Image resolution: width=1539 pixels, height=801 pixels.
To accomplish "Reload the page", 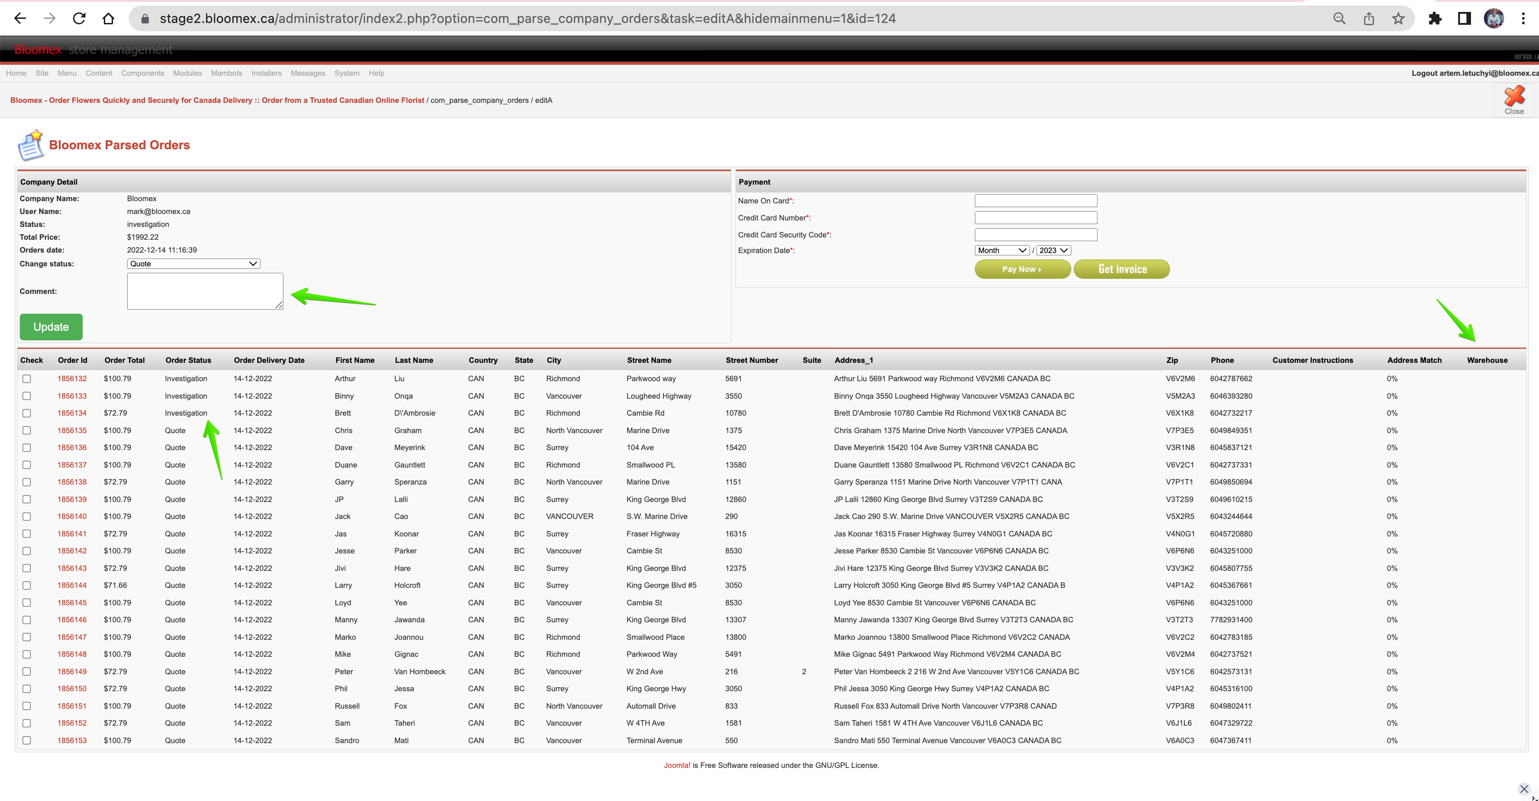I will coord(79,18).
